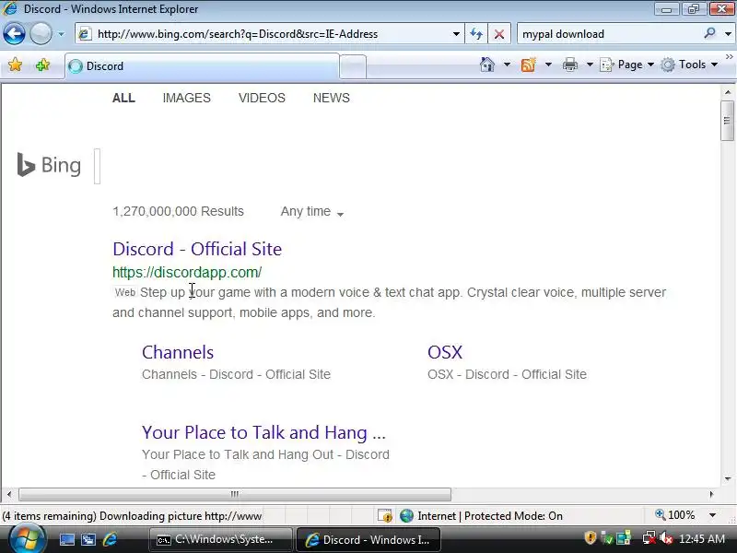The height and width of the screenshot is (553, 737).
Task: Select the Discord browser tab
Action: click(x=202, y=65)
